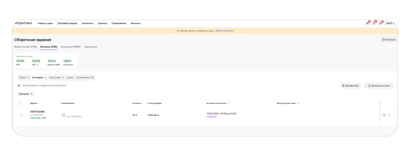Switch to the Курьером (DBW) tab
409x156 pixels.
[71, 47]
